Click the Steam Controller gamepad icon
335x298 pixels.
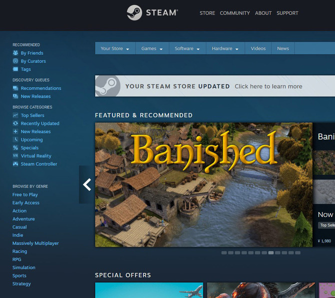pyautogui.click(x=15, y=164)
